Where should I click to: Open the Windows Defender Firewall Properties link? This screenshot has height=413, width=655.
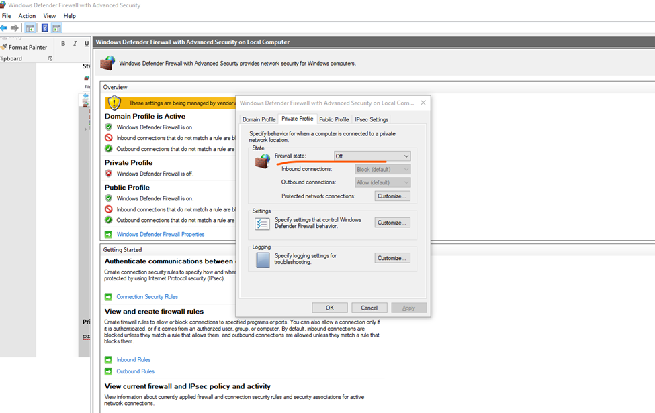pyautogui.click(x=161, y=234)
